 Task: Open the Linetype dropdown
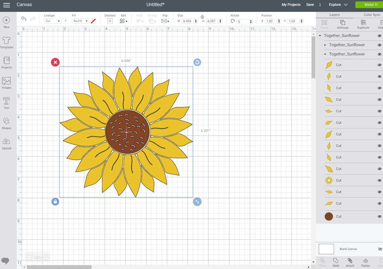[x=52, y=21]
